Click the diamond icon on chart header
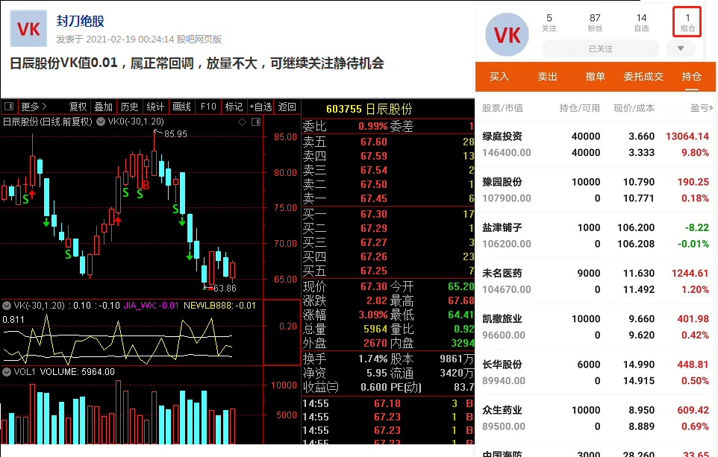The height and width of the screenshot is (457, 718). tap(243, 122)
